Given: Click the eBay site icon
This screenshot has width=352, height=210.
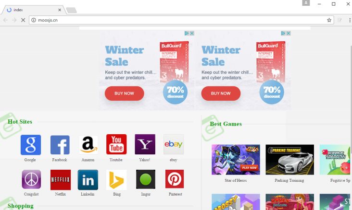Looking at the screenshot, I should (174, 144).
